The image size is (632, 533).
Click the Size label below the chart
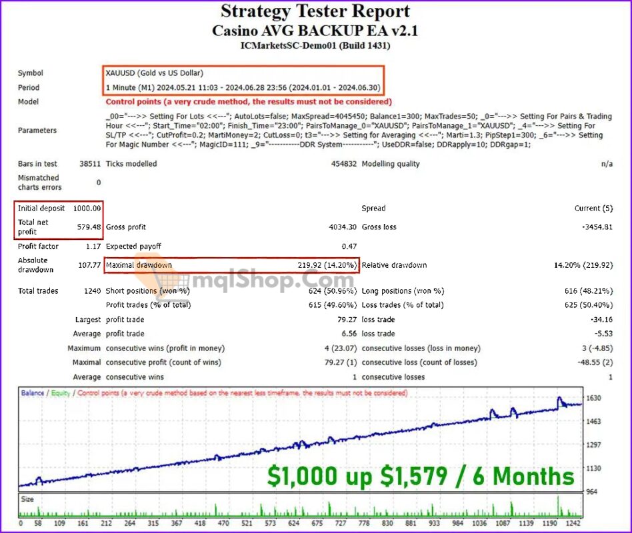[27, 498]
